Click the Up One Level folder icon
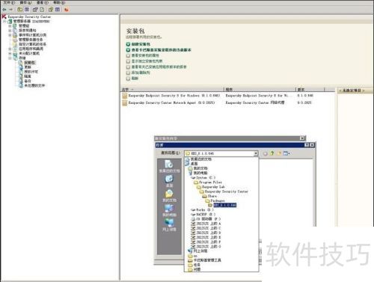374x282 pixels. coord(272,153)
